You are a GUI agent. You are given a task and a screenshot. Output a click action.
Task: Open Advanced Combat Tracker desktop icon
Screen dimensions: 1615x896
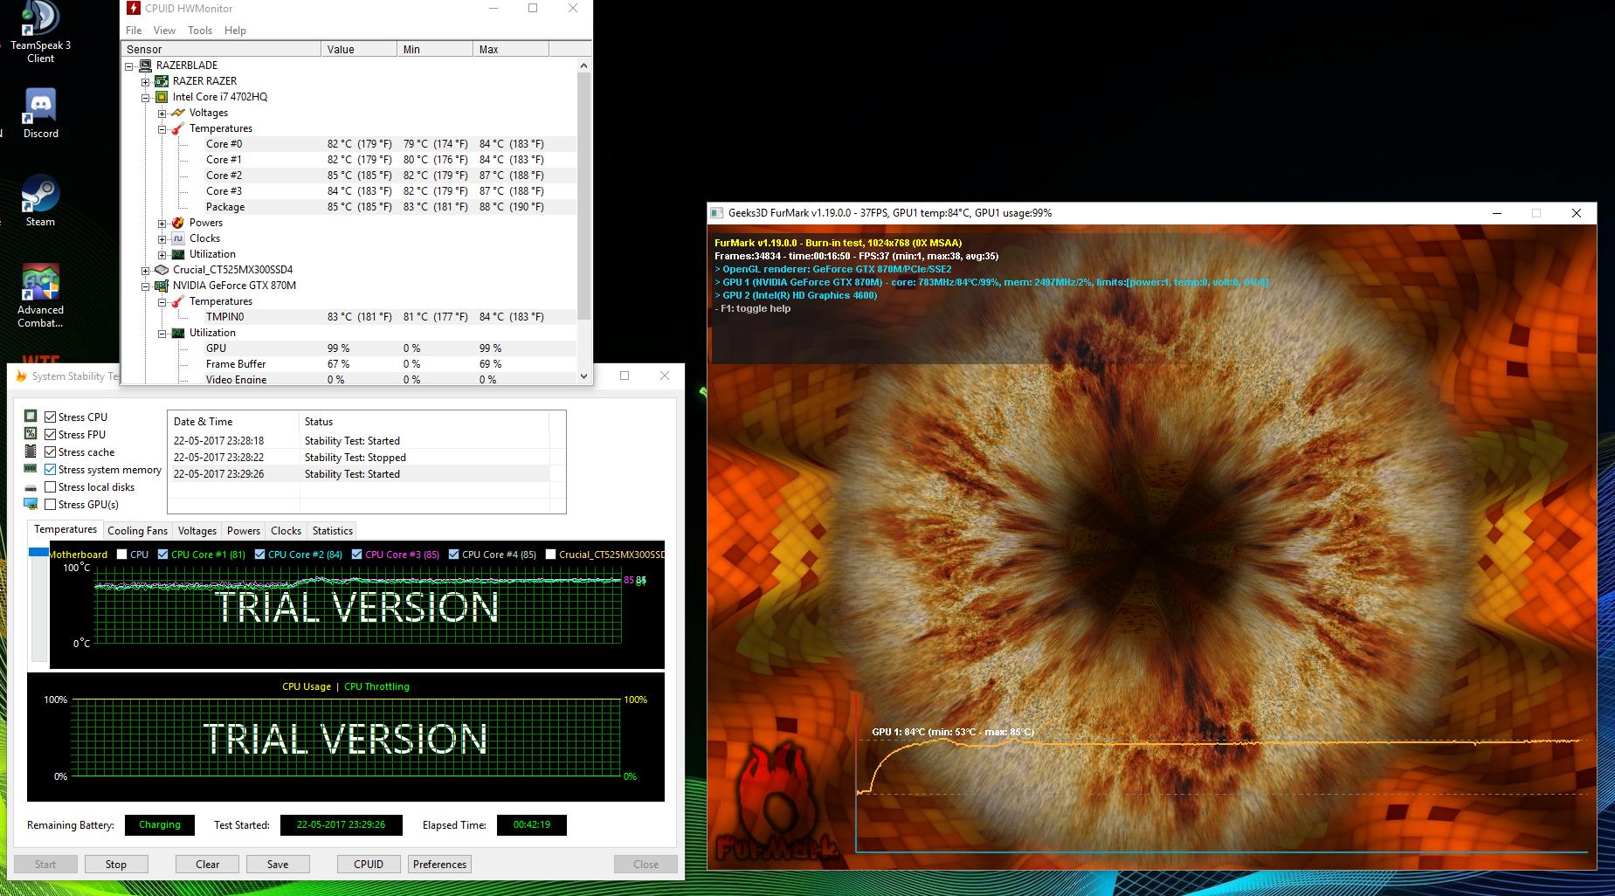(40, 296)
